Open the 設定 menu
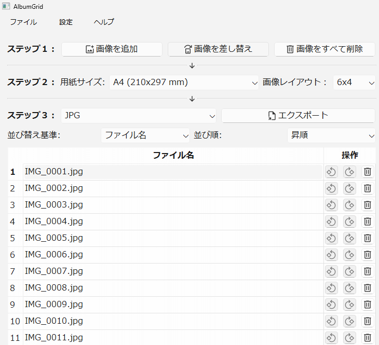This screenshot has height=345, width=379. (x=66, y=22)
